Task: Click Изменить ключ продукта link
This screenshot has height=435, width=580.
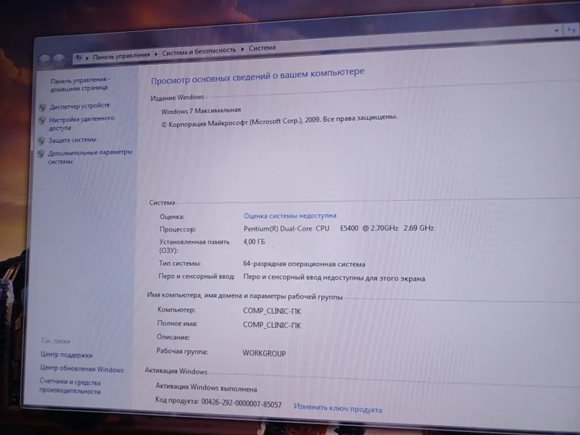Action: [338, 409]
